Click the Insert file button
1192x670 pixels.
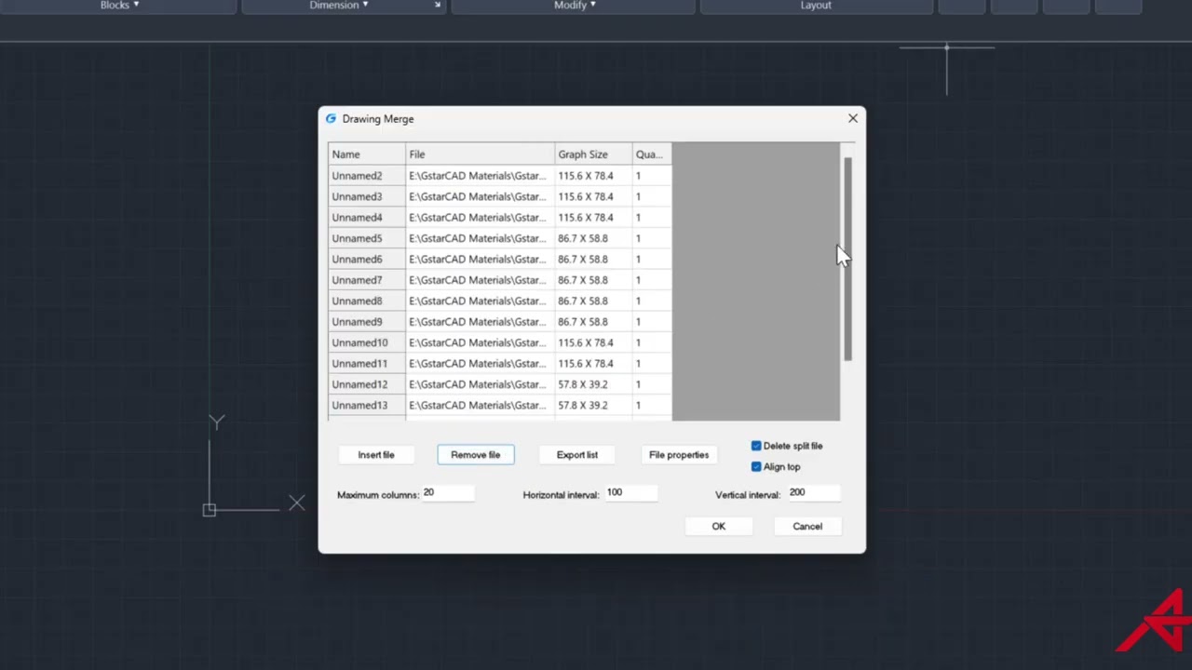click(376, 455)
